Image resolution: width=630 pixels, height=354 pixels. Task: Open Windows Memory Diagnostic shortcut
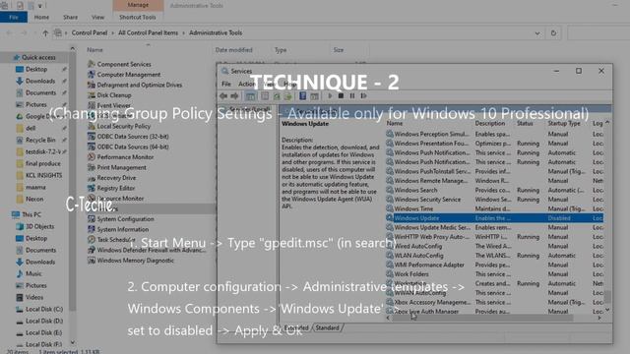click(131, 261)
